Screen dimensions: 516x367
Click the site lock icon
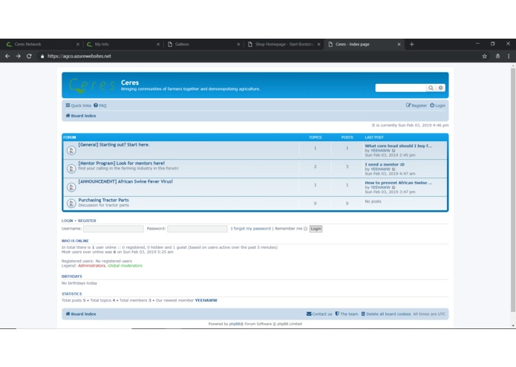click(42, 56)
